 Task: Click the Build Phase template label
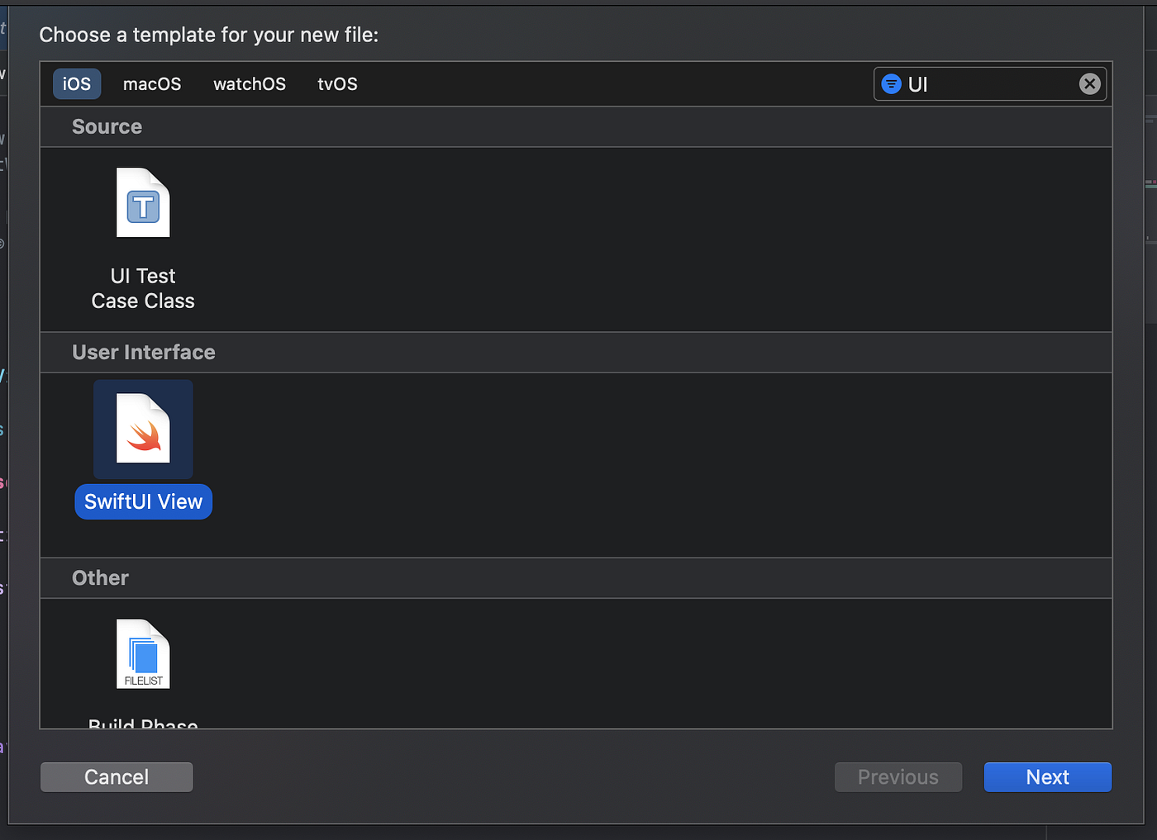pos(143,724)
